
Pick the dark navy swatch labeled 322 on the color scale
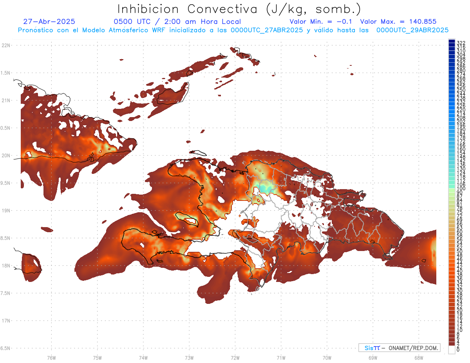pyautogui.click(x=452, y=42)
